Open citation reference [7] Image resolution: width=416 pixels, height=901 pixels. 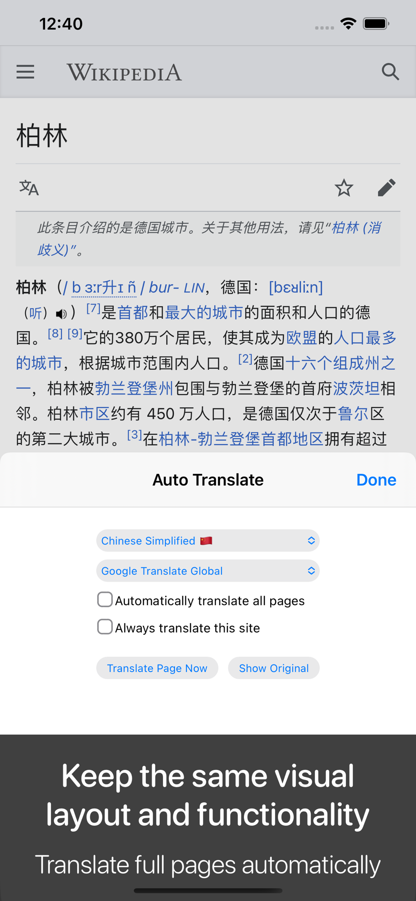pyautogui.click(x=93, y=309)
